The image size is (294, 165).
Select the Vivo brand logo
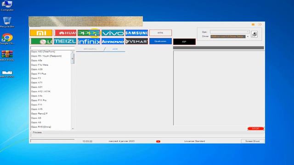(x=113, y=33)
